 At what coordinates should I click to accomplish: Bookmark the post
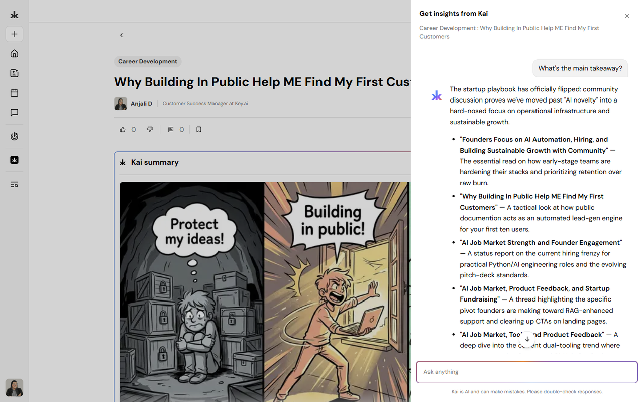pyautogui.click(x=199, y=129)
